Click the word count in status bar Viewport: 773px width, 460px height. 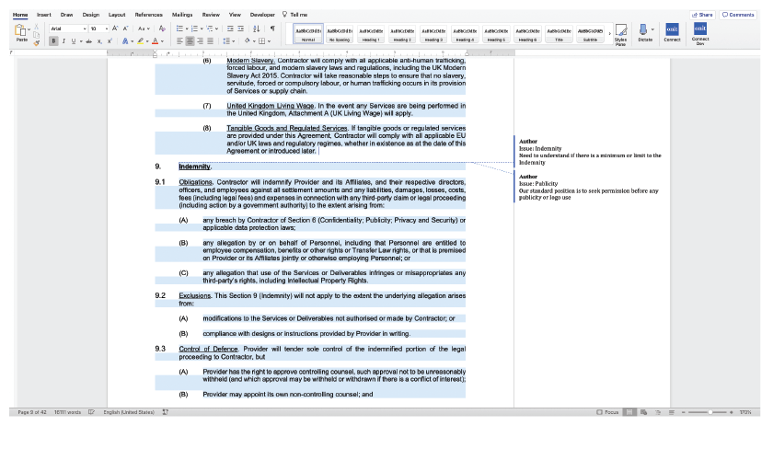pyautogui.click(x=67, y=412)
